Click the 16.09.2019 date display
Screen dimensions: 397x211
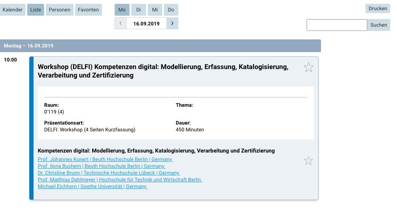click(x=146, y=23)
